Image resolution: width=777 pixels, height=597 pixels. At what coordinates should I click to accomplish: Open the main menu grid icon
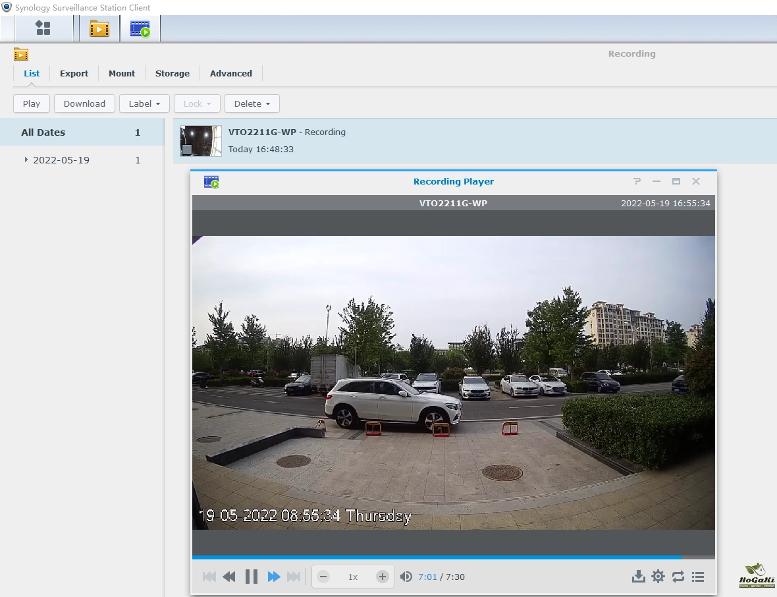tap(43, 28)
